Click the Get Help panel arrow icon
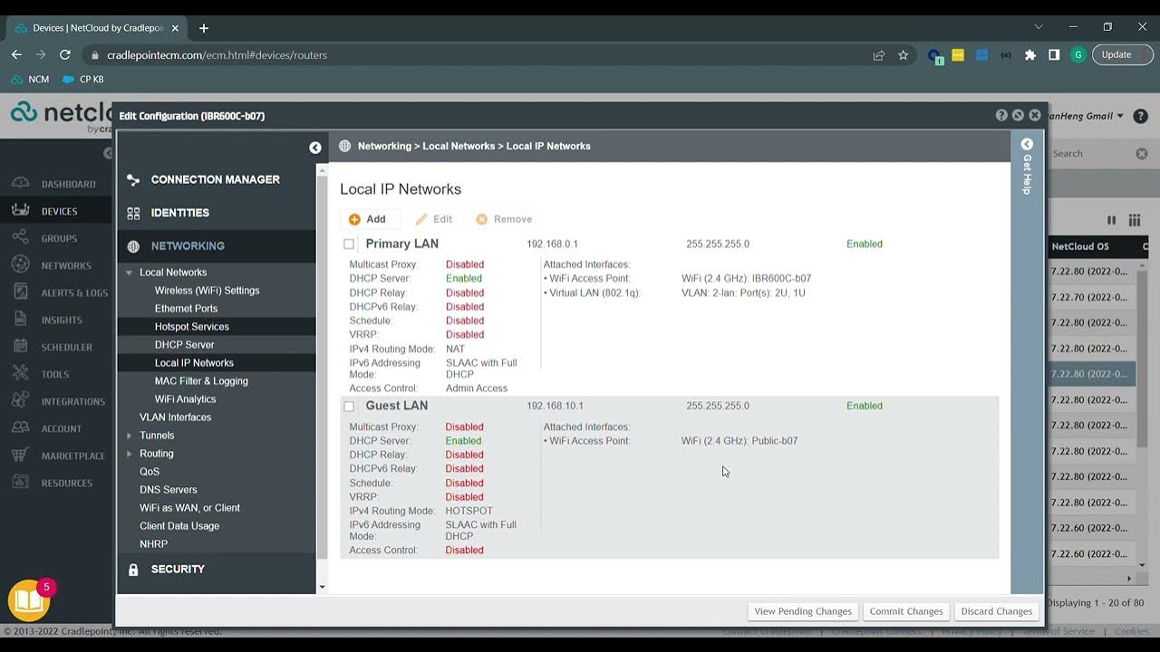1160x652 pixels. point(1027,144)
